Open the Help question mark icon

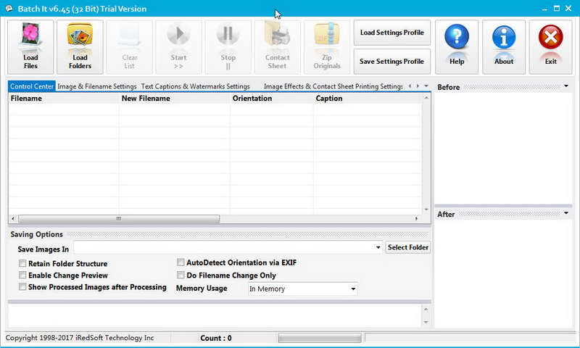point(457,37)
